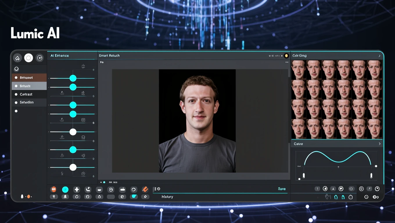Select the cyan circle tool in bottom toolbar
The height and width of the screenshot is (223, 395).
pos(65,190)
